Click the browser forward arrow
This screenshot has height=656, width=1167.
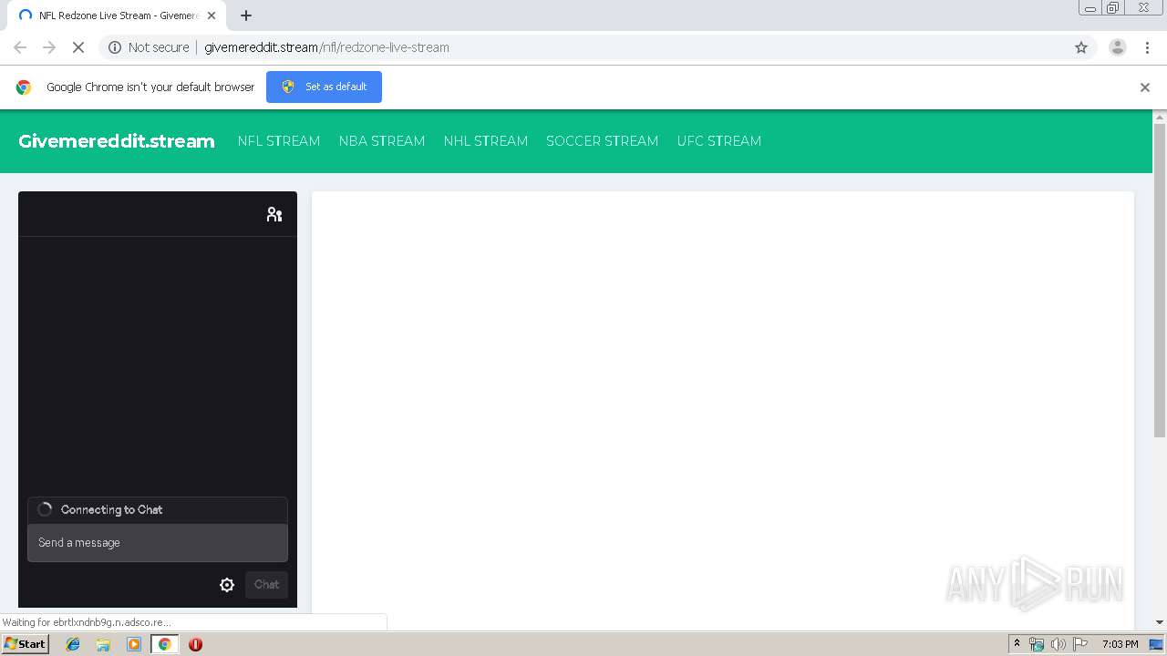pos(49,47)
